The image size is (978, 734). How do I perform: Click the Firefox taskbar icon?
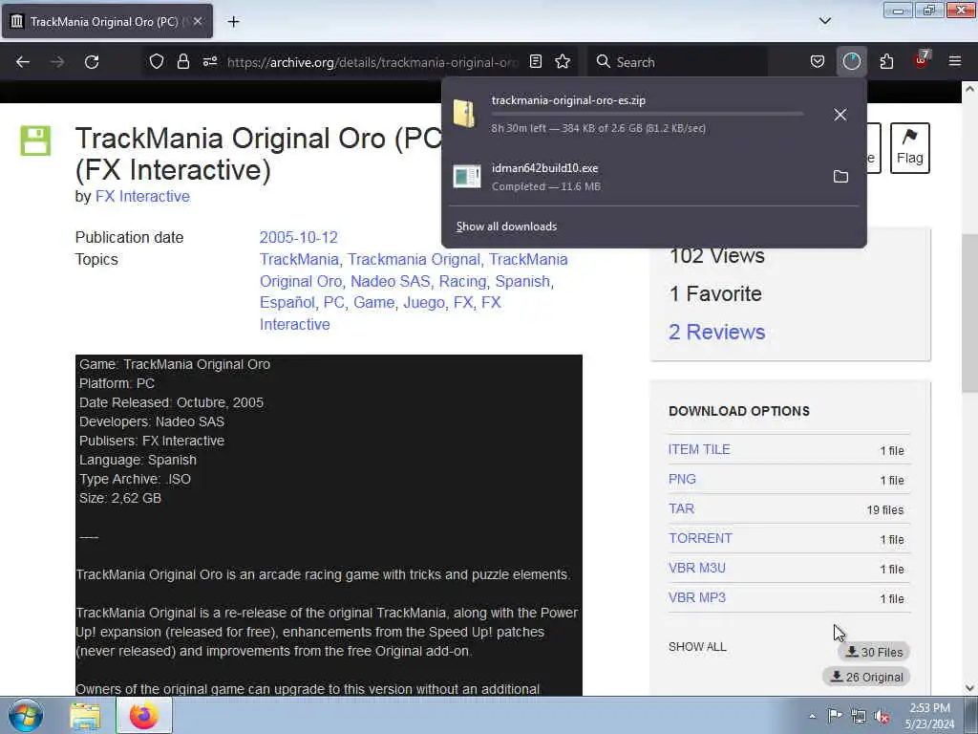(x=143, y=715)
